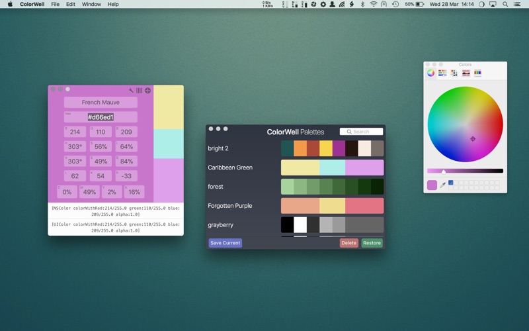The width and height of the screenshot is (529, 331).
Task: Switch to image palettes tab in Colors
Action: [466, 73]
